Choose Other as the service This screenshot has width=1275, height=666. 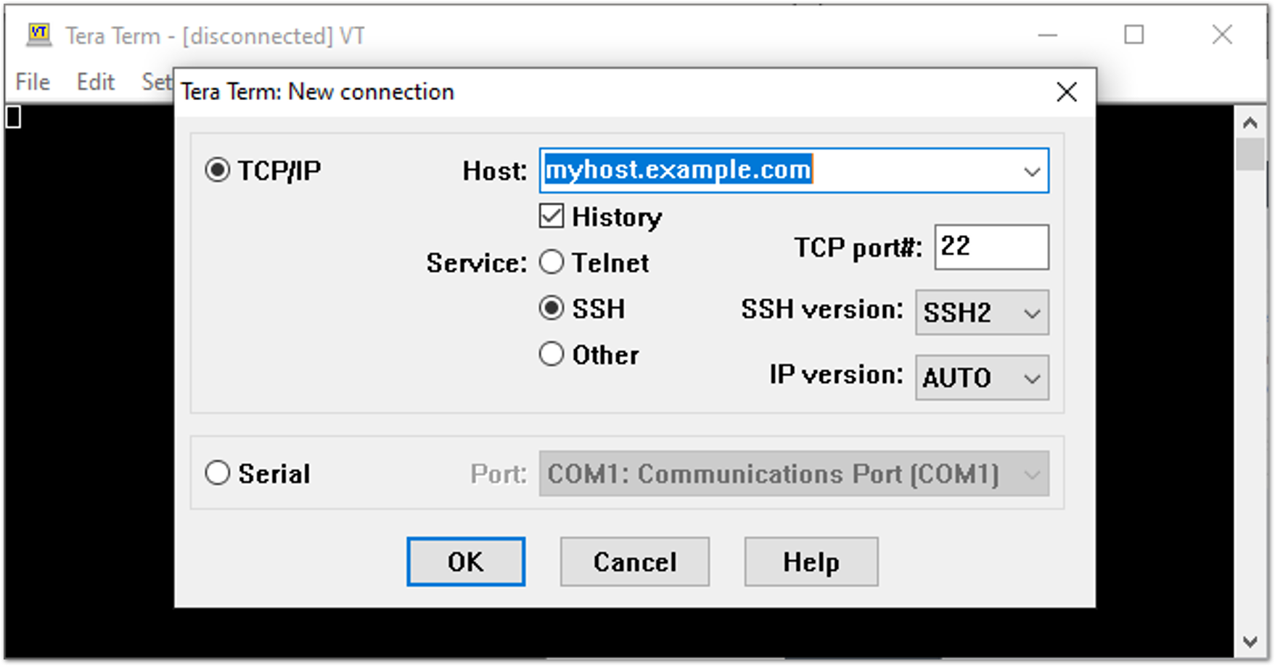[552, 355]
